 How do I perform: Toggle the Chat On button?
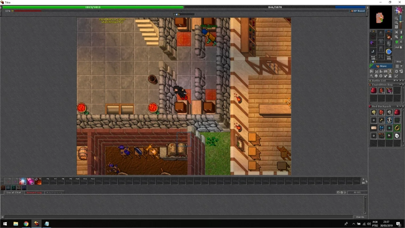click(x=360, y=217)
